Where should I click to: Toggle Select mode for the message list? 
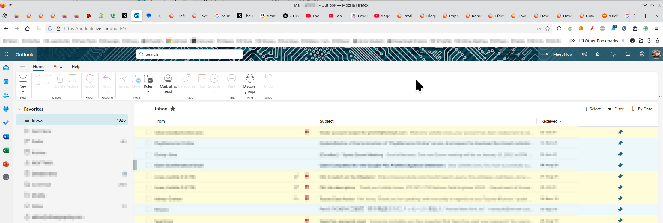pyautogui.click(x=592, y=109)
